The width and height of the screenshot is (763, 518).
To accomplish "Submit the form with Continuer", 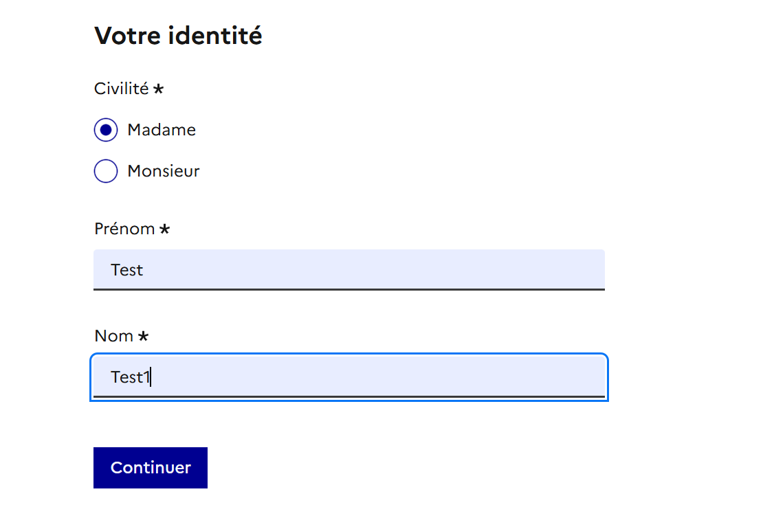I will (x=151, y=467).
